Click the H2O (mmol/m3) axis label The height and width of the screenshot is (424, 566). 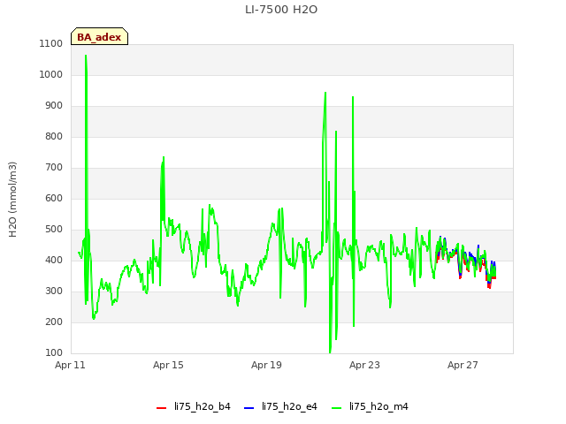[x=12, y=200]
